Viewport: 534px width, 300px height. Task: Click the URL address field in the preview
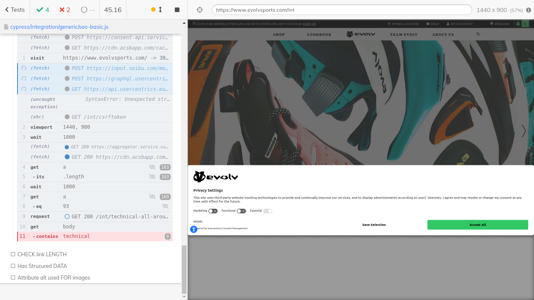tap(341, 10)
